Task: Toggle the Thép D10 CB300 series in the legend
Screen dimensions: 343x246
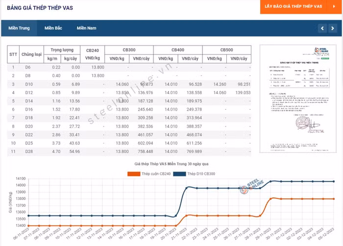Action: tap(194, 174)
